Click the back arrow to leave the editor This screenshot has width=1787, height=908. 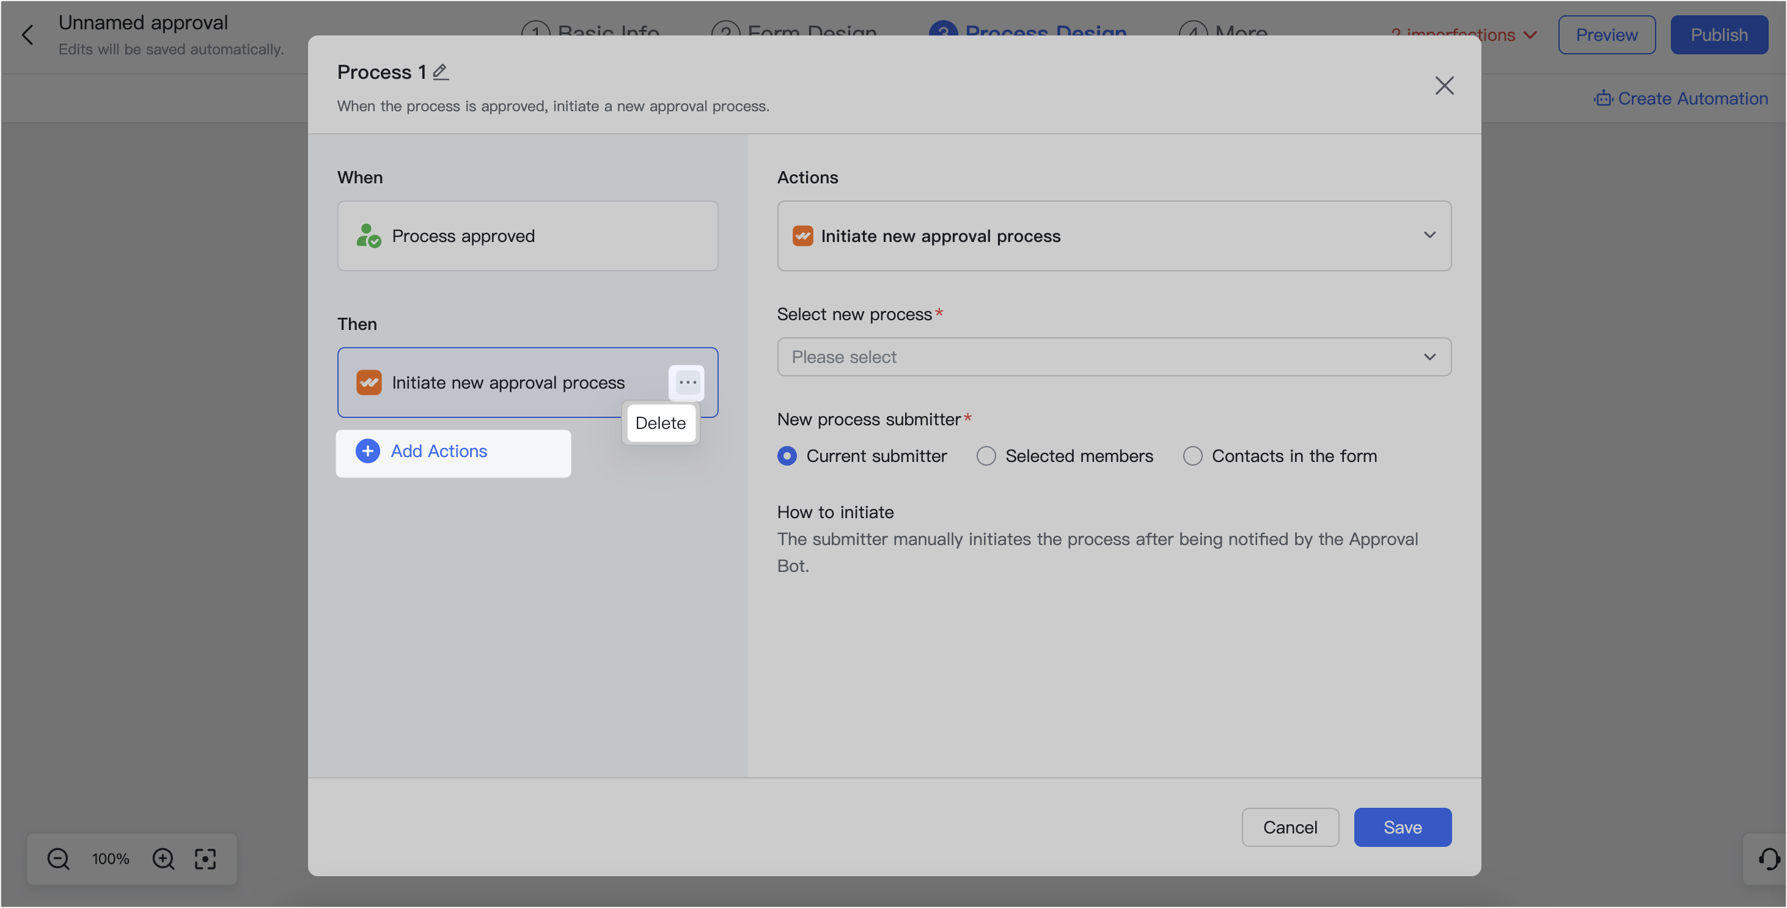point(28,35)
